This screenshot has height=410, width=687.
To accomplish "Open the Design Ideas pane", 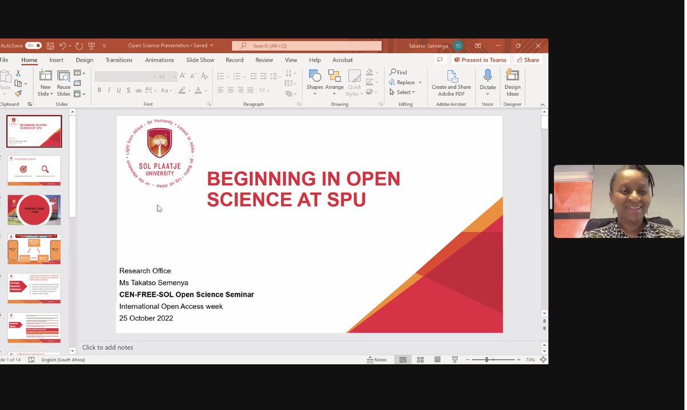I will tap(512, 83).
